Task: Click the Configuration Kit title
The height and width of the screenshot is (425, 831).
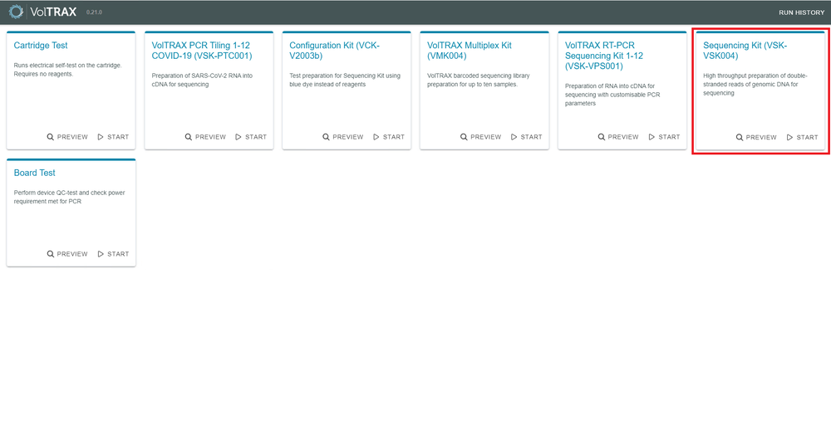Action: (334, 51)
